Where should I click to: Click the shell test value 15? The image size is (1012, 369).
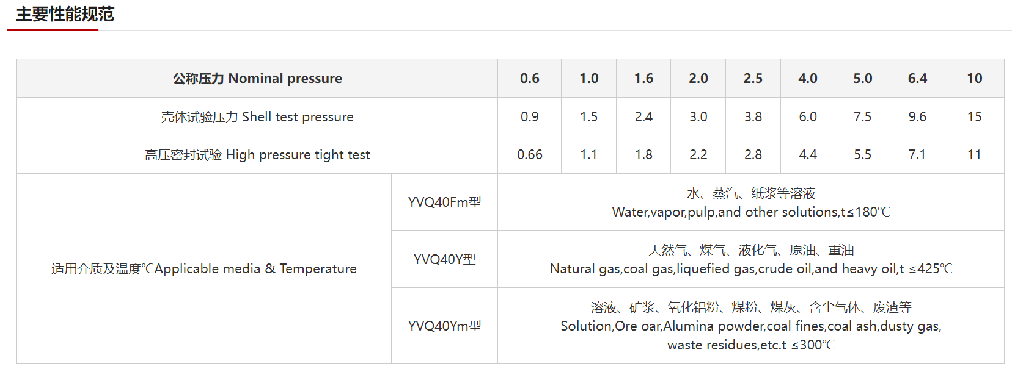[x=975, y=116]
